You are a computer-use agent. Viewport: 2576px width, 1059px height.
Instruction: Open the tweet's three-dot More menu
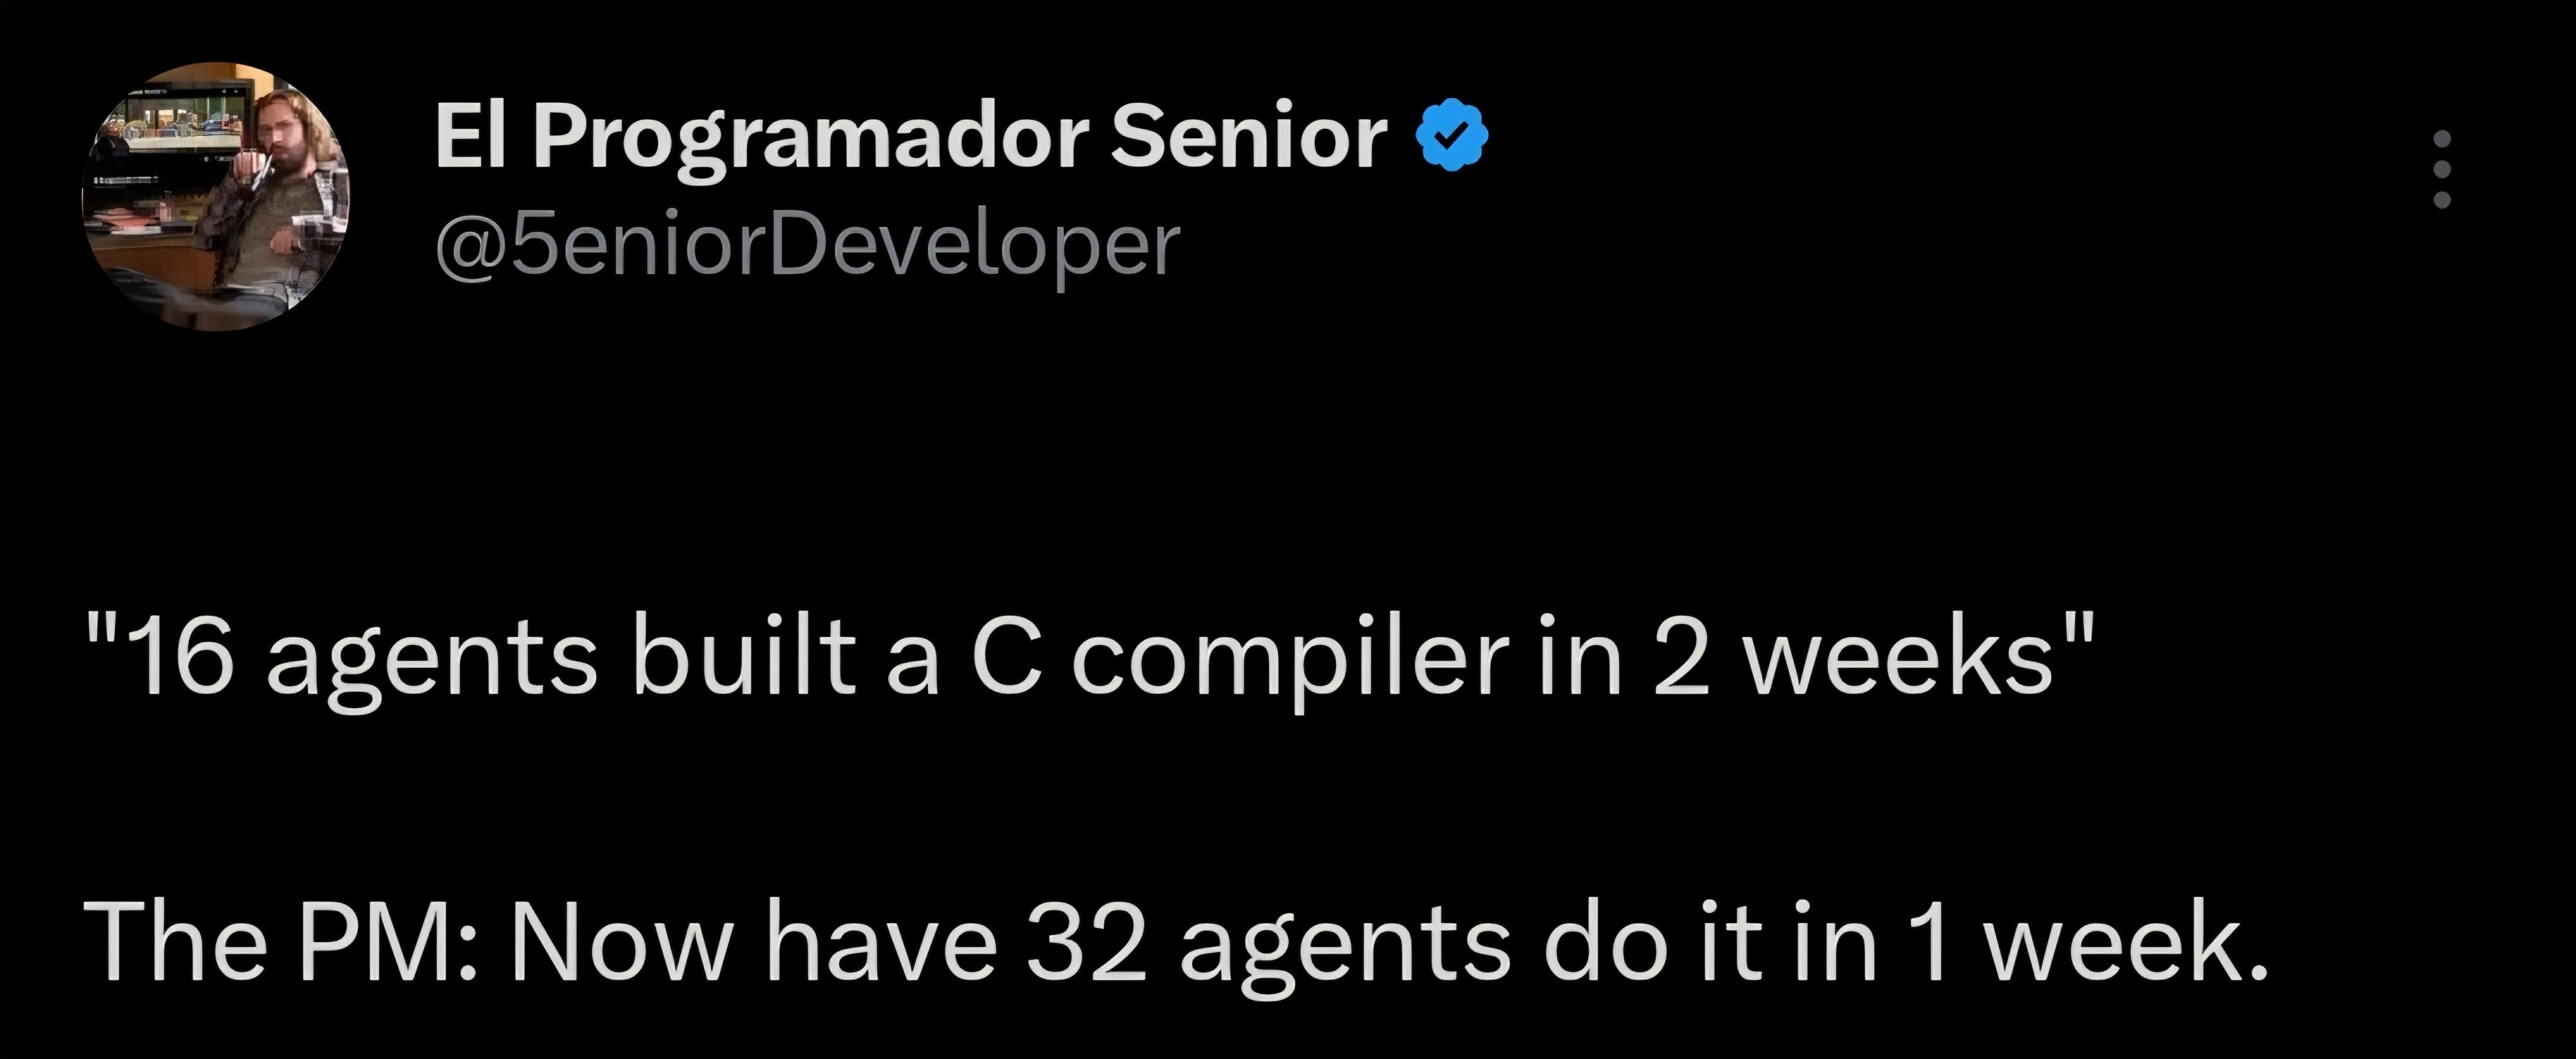coord(2441,183)
